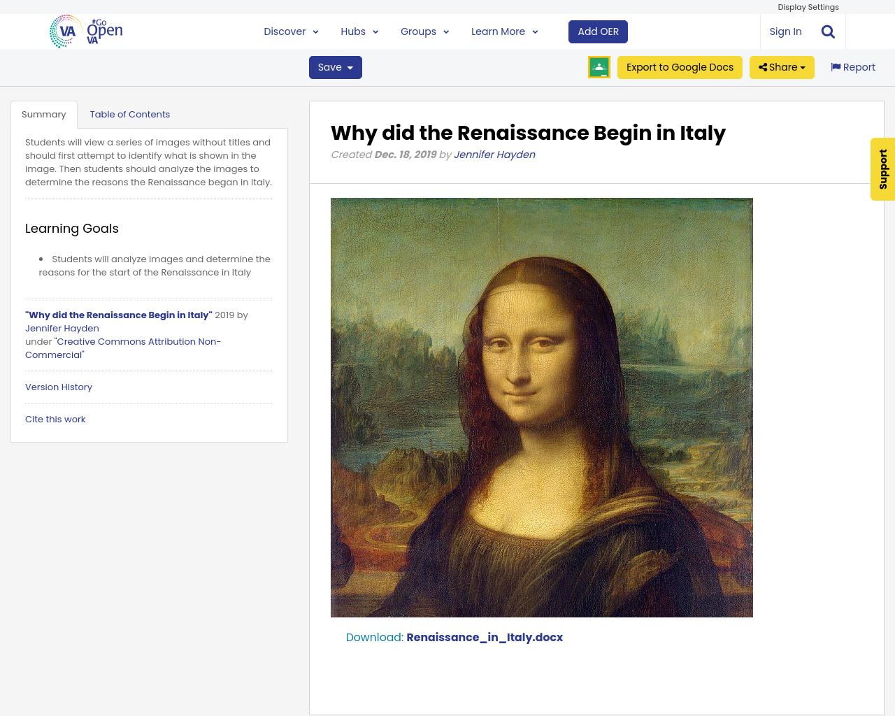Report this resource
Screen dimensions: 895x716
click(853, 67)
